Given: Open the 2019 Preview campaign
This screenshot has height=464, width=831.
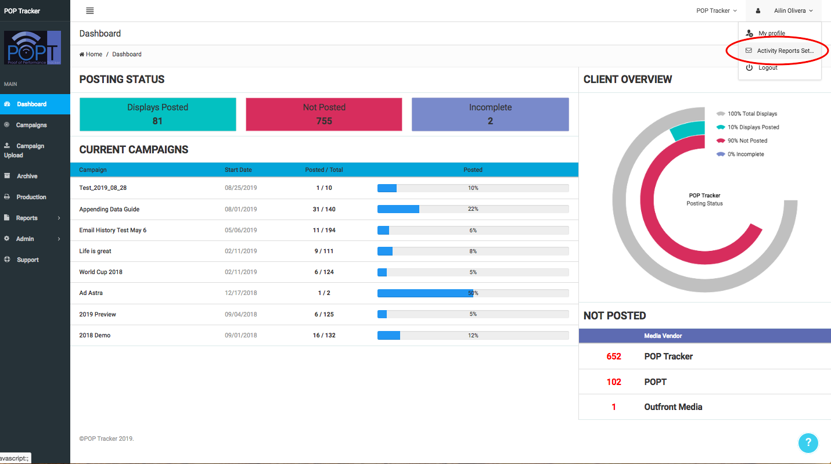Looking at the screenshot, I should pyautogui.click(x=98, y=314).
